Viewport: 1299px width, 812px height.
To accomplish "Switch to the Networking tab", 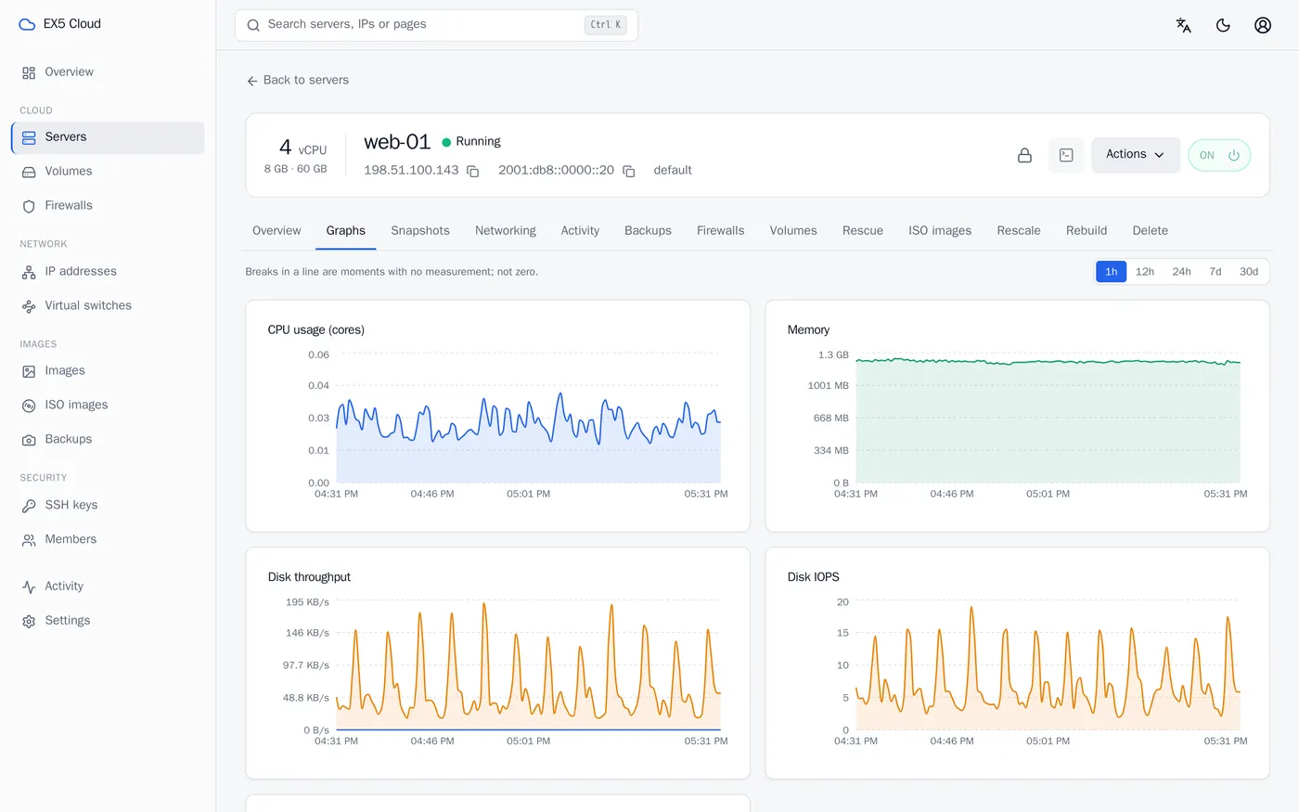I will pyautogui.click(x=506, y=231).
